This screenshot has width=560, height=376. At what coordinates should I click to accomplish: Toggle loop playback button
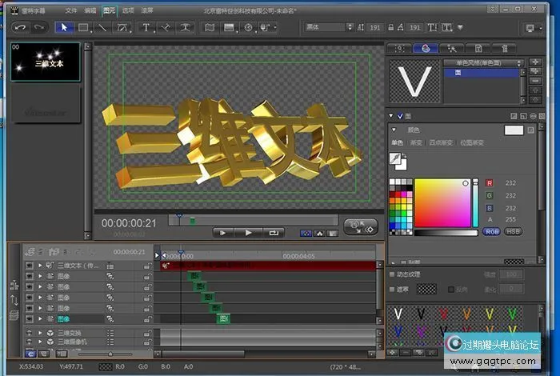[x=274, y=232]
